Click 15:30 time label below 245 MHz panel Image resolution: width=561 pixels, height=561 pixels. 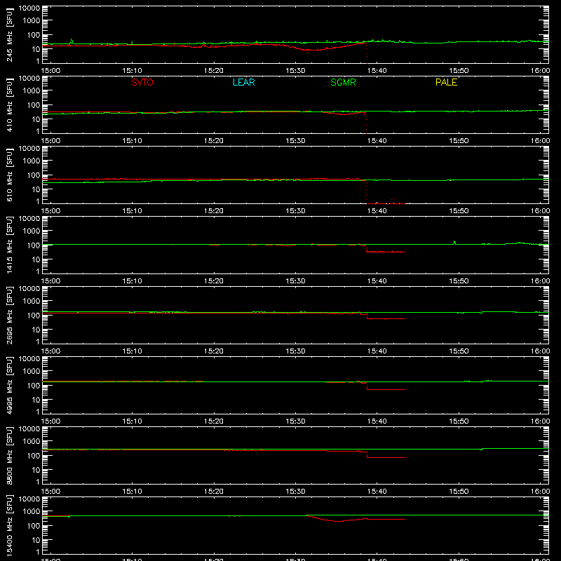pos(295,71)
